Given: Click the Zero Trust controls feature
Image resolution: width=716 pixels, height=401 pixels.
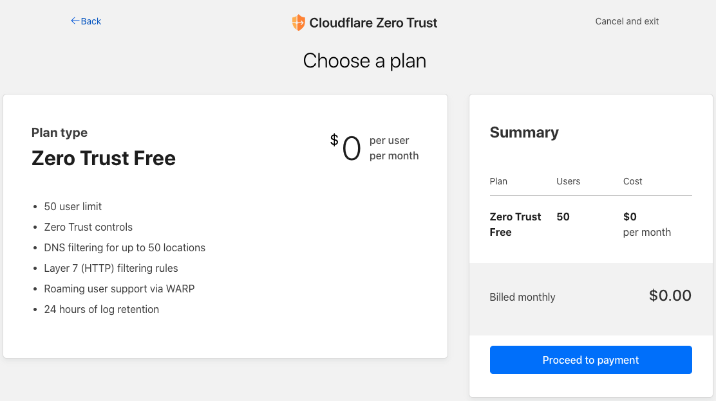Looking at the screenshot, I should (x=88, y=227).
